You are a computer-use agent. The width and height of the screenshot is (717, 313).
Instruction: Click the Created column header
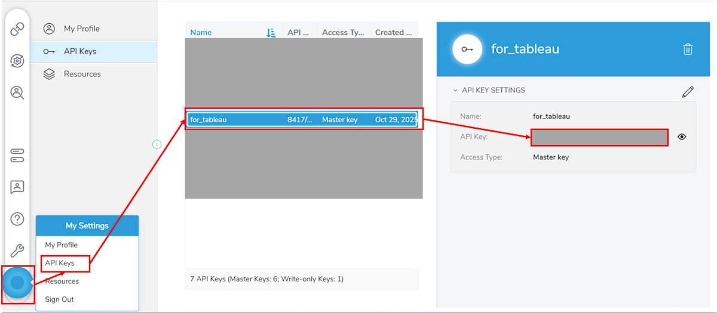tap(393, 33)
